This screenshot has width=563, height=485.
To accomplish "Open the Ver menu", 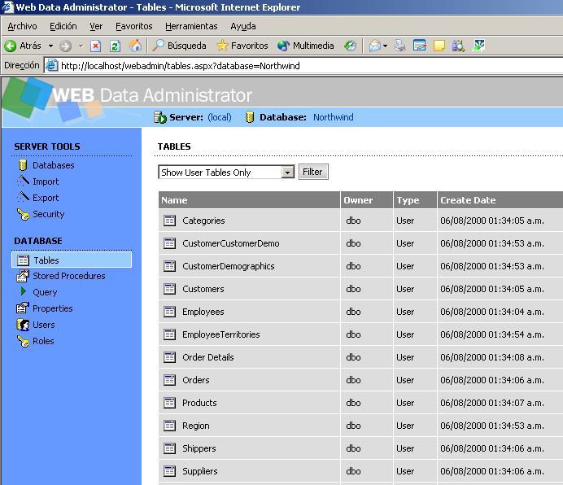I will tap(96, 26).
